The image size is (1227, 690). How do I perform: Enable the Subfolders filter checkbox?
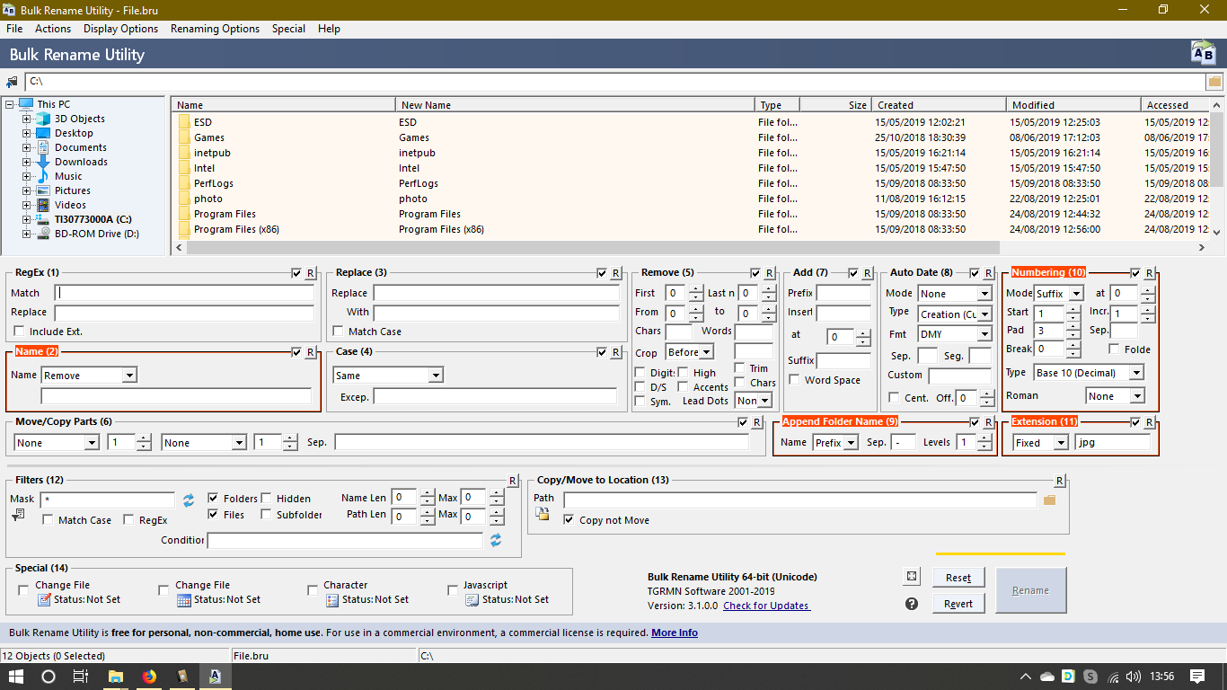(267, 515)
